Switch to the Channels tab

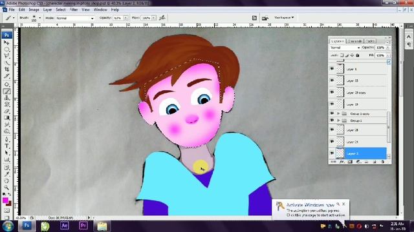(x=354, y=41)
